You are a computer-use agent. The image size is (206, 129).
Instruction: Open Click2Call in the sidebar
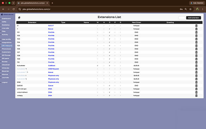pyautogui.click(x=6, y=65)
